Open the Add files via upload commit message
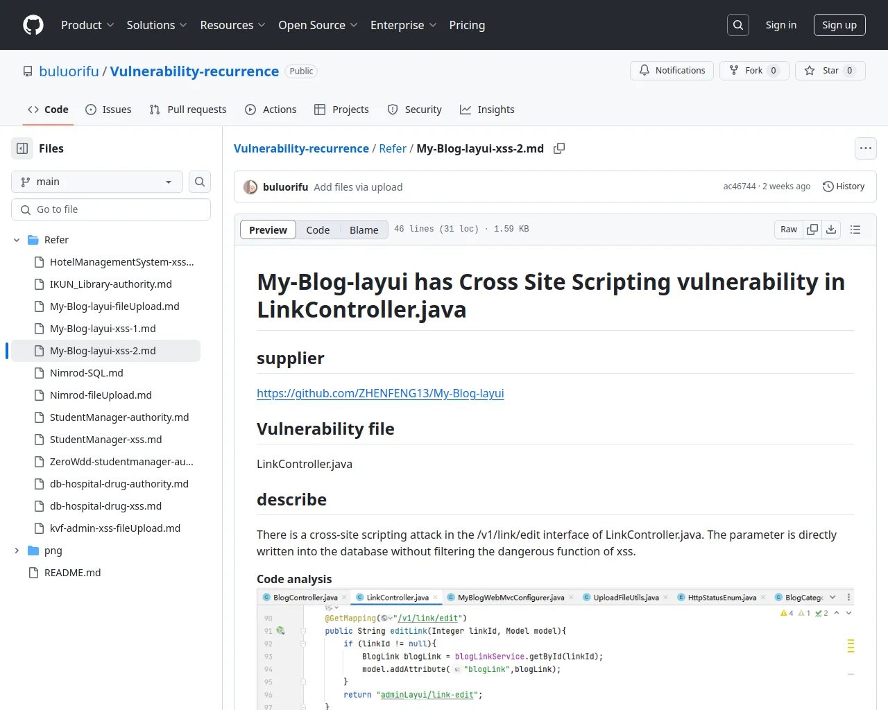 click(358, 187)
